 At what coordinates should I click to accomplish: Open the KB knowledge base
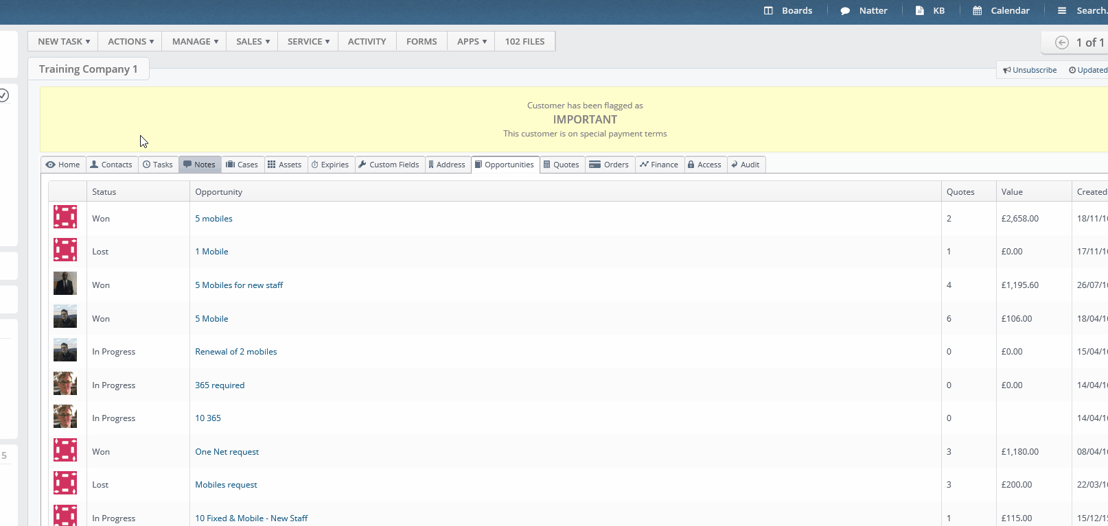[930, 10]
